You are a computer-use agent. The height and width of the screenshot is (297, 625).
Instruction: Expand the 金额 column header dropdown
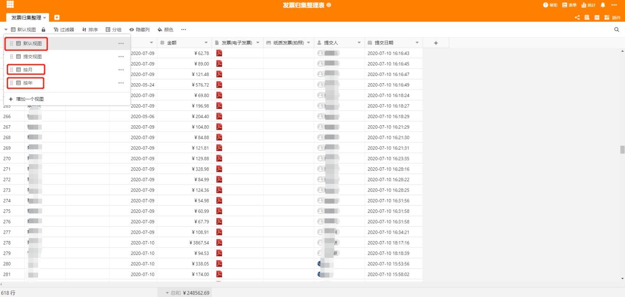point(206,42)
